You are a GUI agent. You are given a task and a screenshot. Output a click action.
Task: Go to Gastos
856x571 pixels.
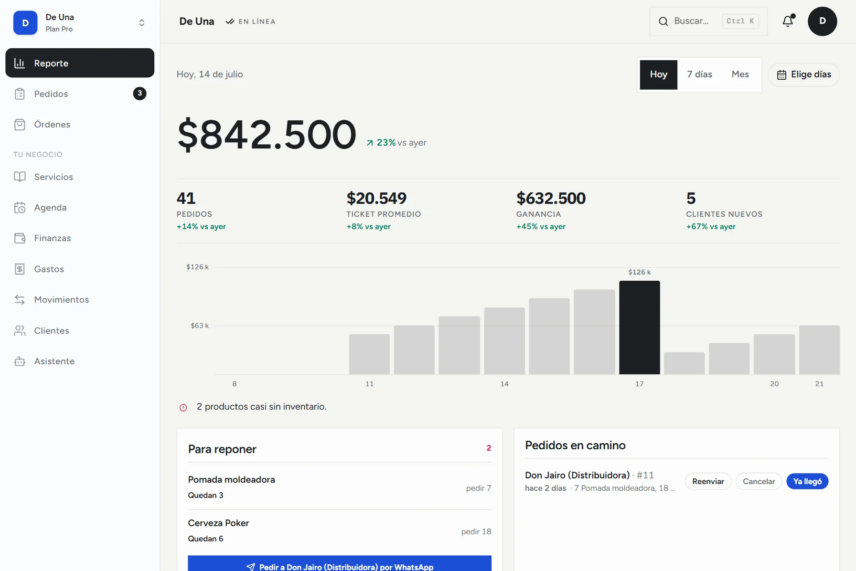coord(80,269)
